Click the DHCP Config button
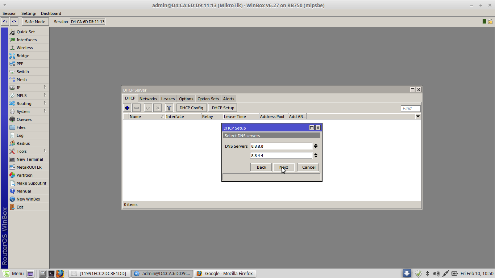 [x=191, y=108]
